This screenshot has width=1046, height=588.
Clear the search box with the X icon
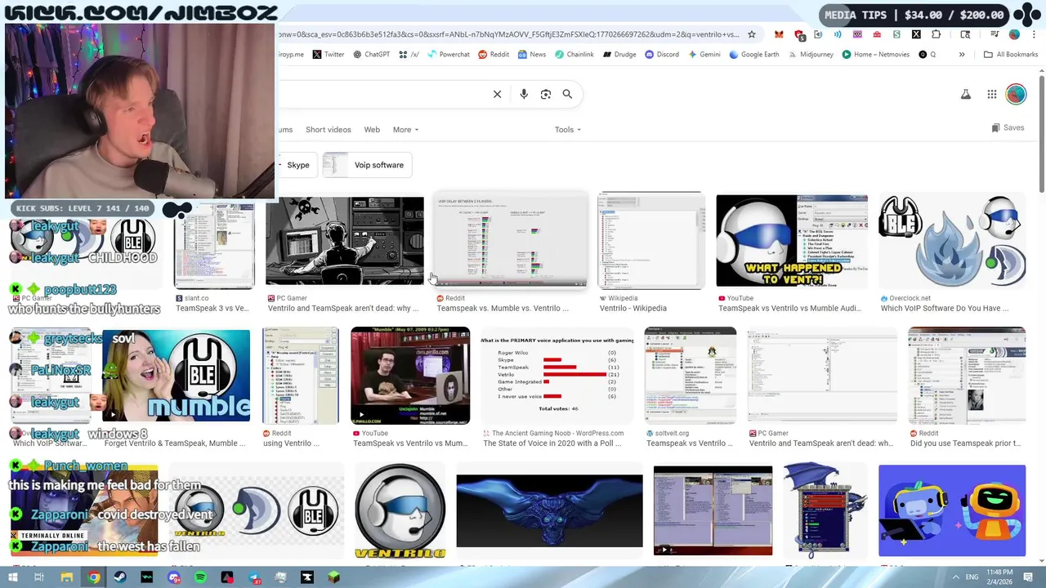coord(497,94)
